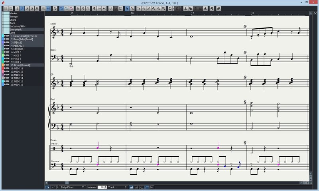Toggle indicator dots on track 6:MIDI 6
The image size is (319, 191).
(7, 52)
